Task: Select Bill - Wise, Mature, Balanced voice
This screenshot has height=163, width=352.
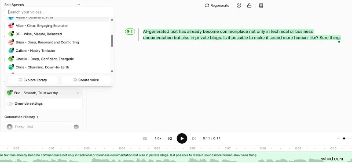Action: tap(58, 34)
